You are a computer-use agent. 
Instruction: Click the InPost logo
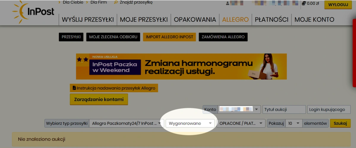33,12
